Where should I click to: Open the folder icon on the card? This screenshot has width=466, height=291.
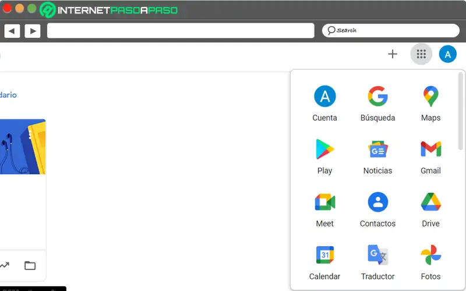[x=30, y=265]
